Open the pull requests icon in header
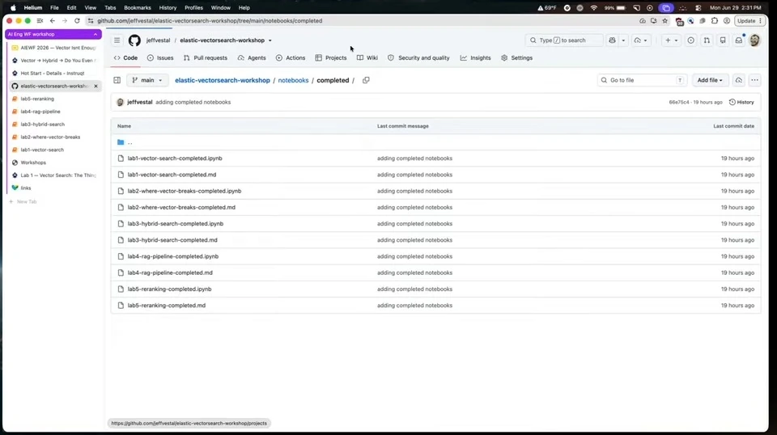Screen dimensions: 777x435 pyautogui.click(x=707, y=40)
